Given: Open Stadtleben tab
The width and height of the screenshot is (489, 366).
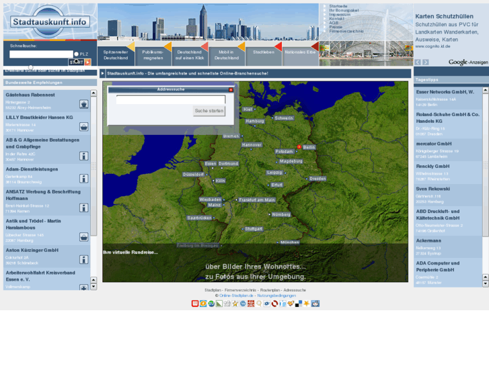Looking at the screenshot, I should click(264, 55).
